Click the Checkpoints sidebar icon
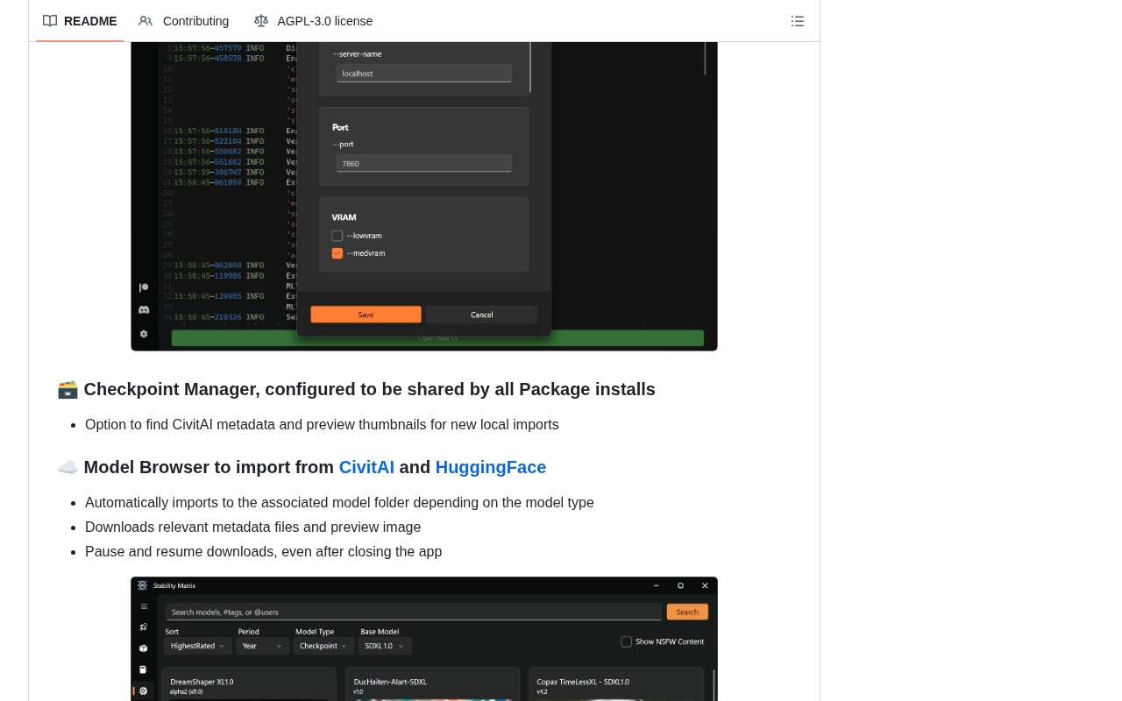1122x701 pixels. coord(144,669)
